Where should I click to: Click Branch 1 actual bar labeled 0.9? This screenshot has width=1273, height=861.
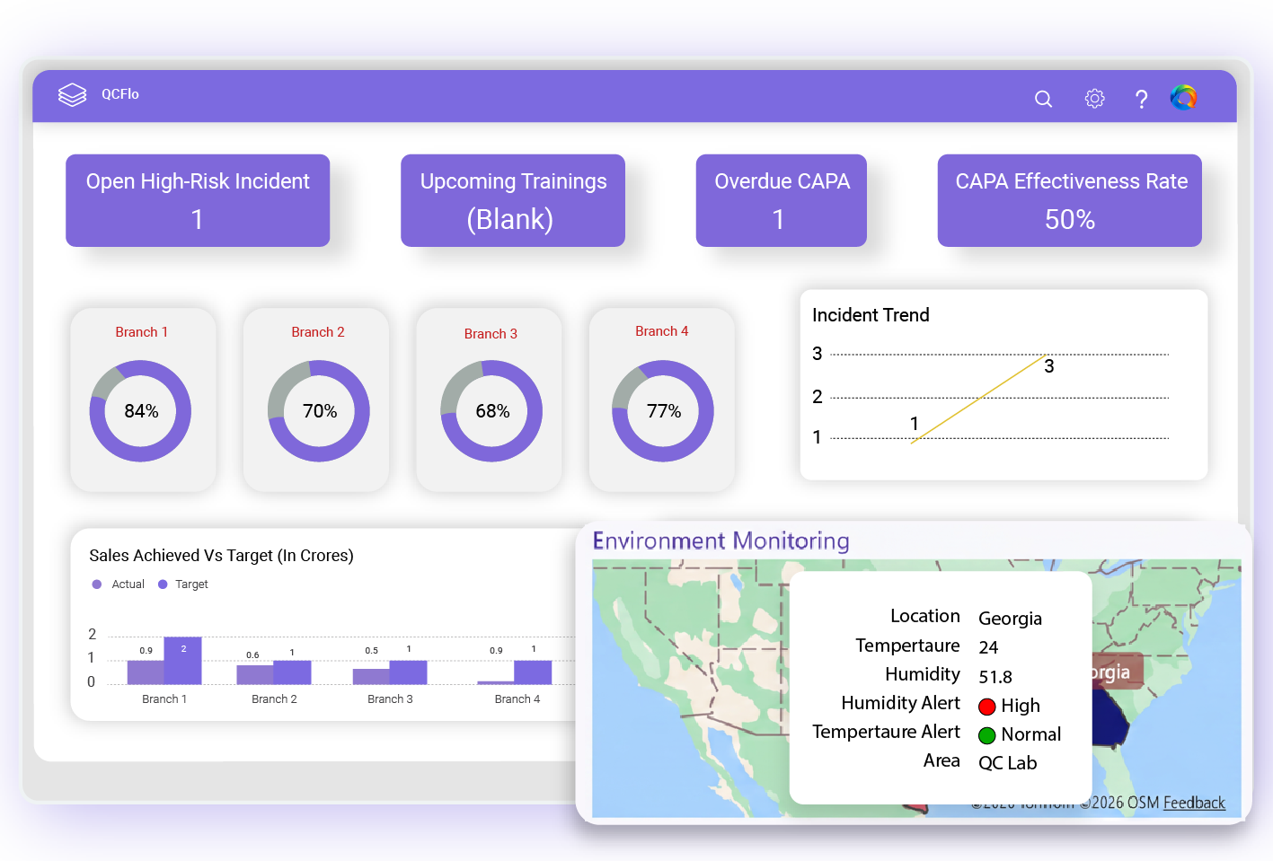pyautogui.click(x=146, y=672)
